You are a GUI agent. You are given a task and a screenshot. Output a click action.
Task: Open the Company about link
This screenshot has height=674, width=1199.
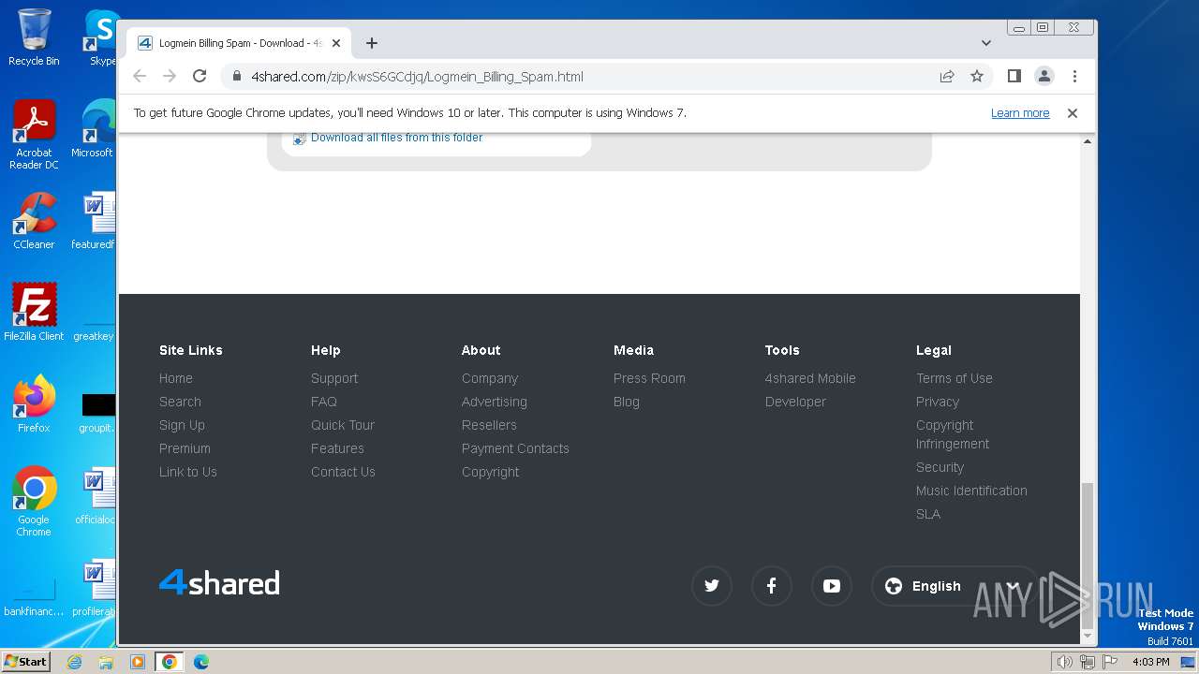tap(490, 378)
